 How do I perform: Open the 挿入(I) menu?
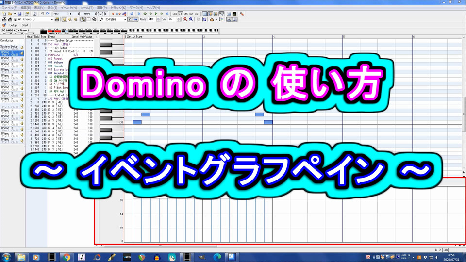tap(52, 8)
